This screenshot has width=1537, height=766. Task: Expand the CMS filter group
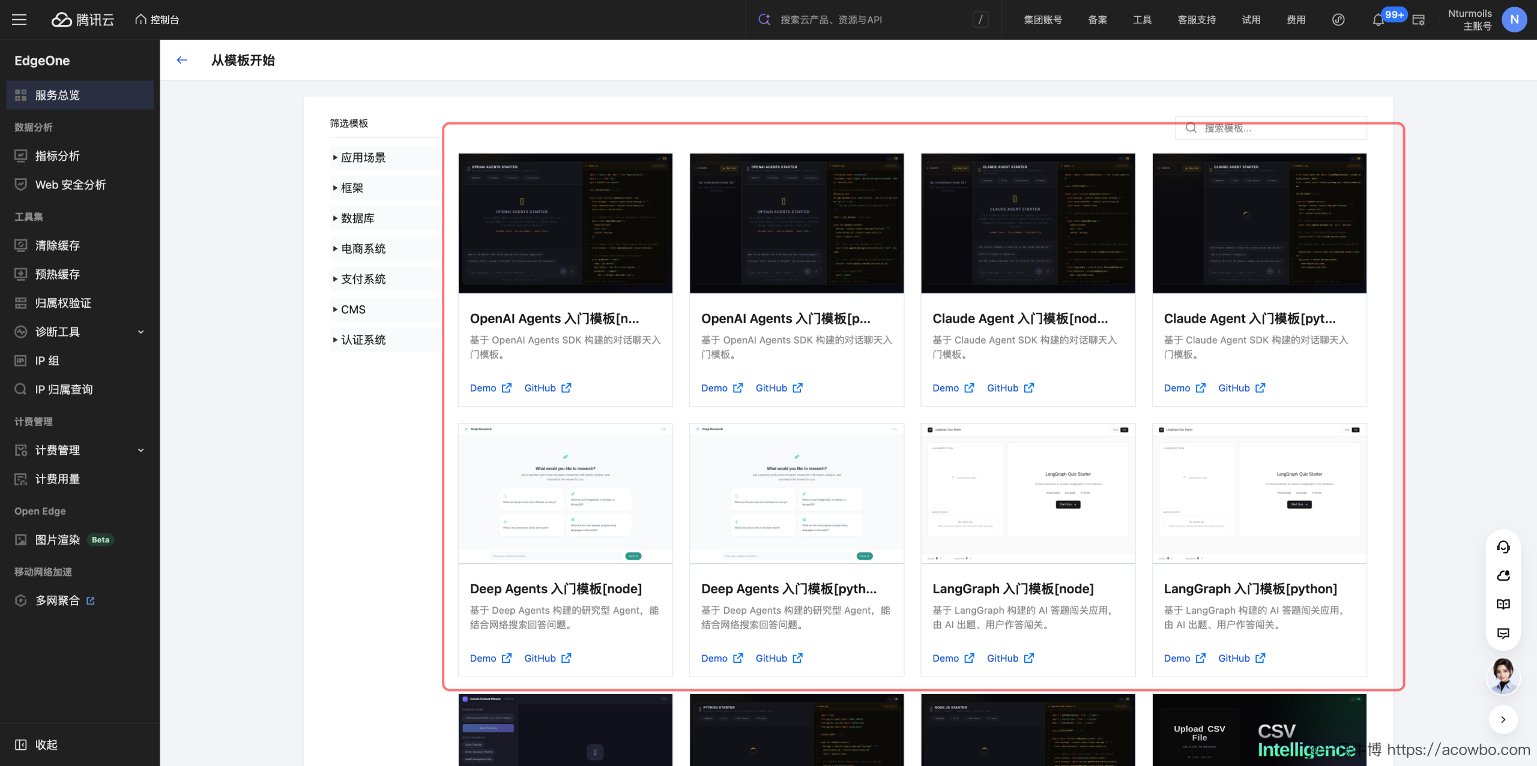(x=384, y=310)
